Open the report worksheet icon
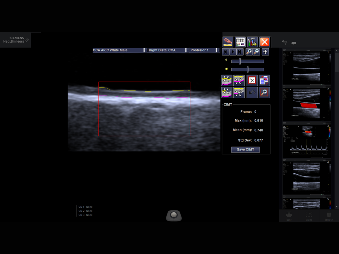The height and width of the screenshot is (254, 339). click(x=240, y=42)
